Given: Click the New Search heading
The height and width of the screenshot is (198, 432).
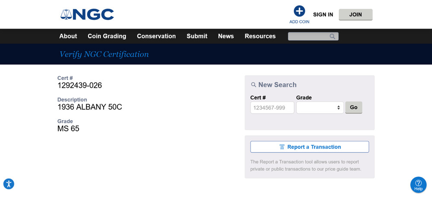Looking at the screenshot, I should tap(277, 85).
